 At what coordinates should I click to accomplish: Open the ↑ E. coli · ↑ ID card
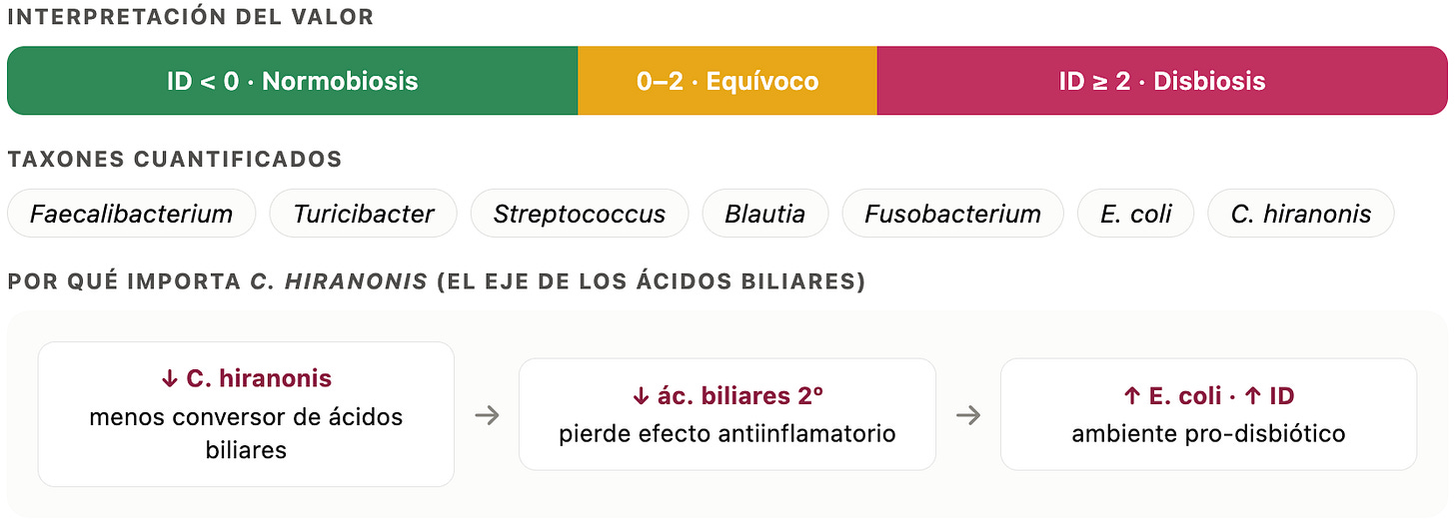(1208, 414)
